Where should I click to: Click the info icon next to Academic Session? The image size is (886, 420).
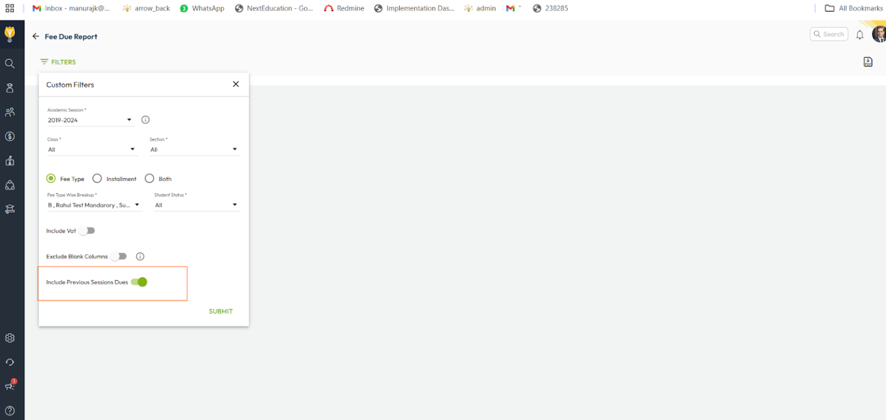(145, 120)
